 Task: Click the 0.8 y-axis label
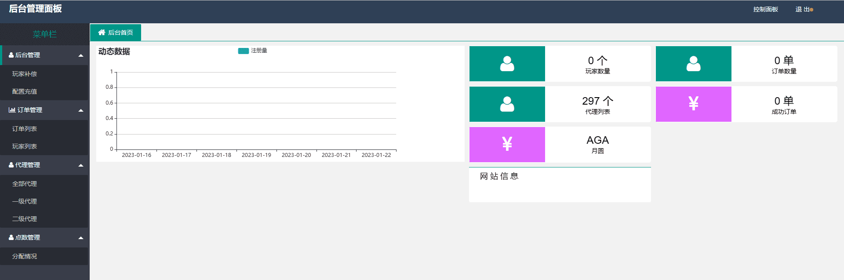coord(109,87)
